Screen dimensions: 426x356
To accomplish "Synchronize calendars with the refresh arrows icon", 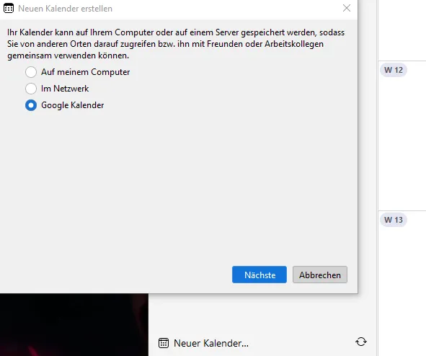I will tap(361, 342).
